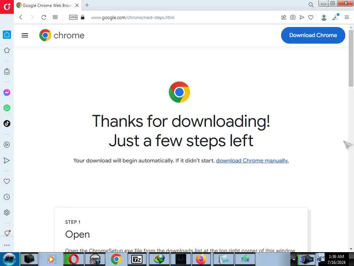
Task: Select the Google Chrome Web Browser tab
Action: [47, 5]
